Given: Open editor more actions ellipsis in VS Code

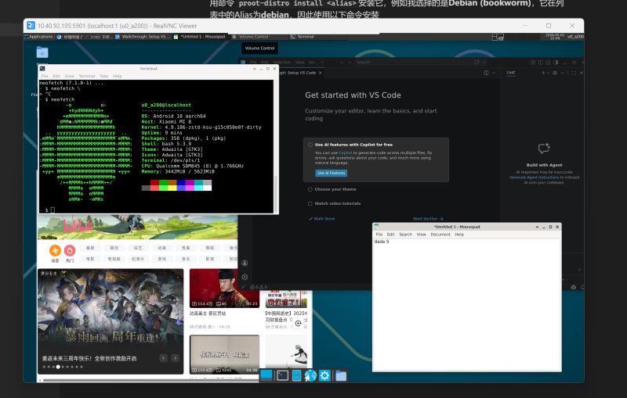Looking at the screenshot, I should tap(494, 73).
